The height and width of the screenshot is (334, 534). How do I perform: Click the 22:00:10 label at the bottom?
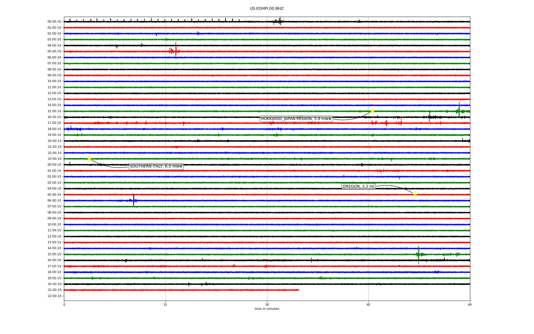tap(54, 296)
